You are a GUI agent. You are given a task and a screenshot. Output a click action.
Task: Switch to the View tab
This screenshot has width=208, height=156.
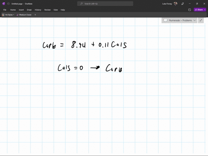click(x=55, y=10)
